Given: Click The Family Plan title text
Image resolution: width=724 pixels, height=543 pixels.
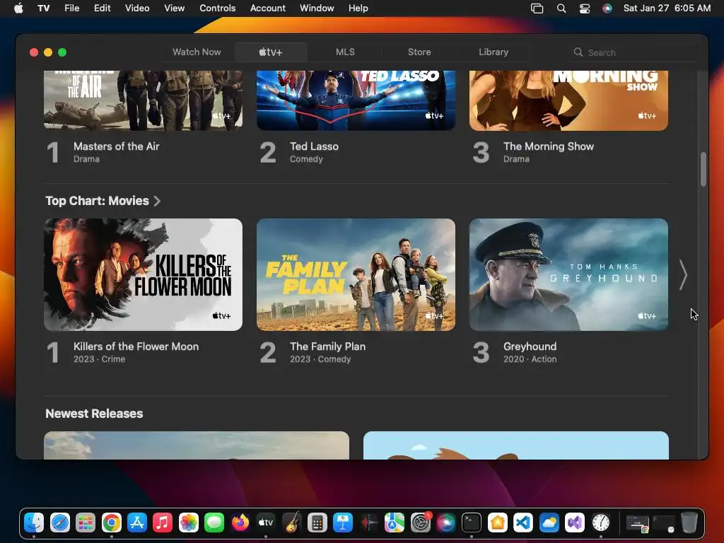Looking at the screenshot, I should click(x=328, y=346).
